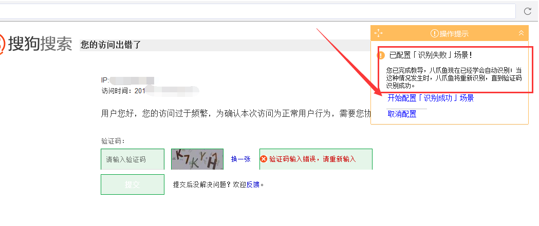This screenshot has height=226, width=539.
Task: Collapse the 操作提示 panel with double chevron
Action: tap(521, 33)
